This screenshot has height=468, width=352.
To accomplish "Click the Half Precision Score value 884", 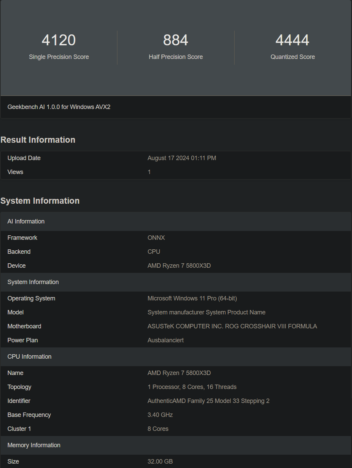I will point(176,40).
